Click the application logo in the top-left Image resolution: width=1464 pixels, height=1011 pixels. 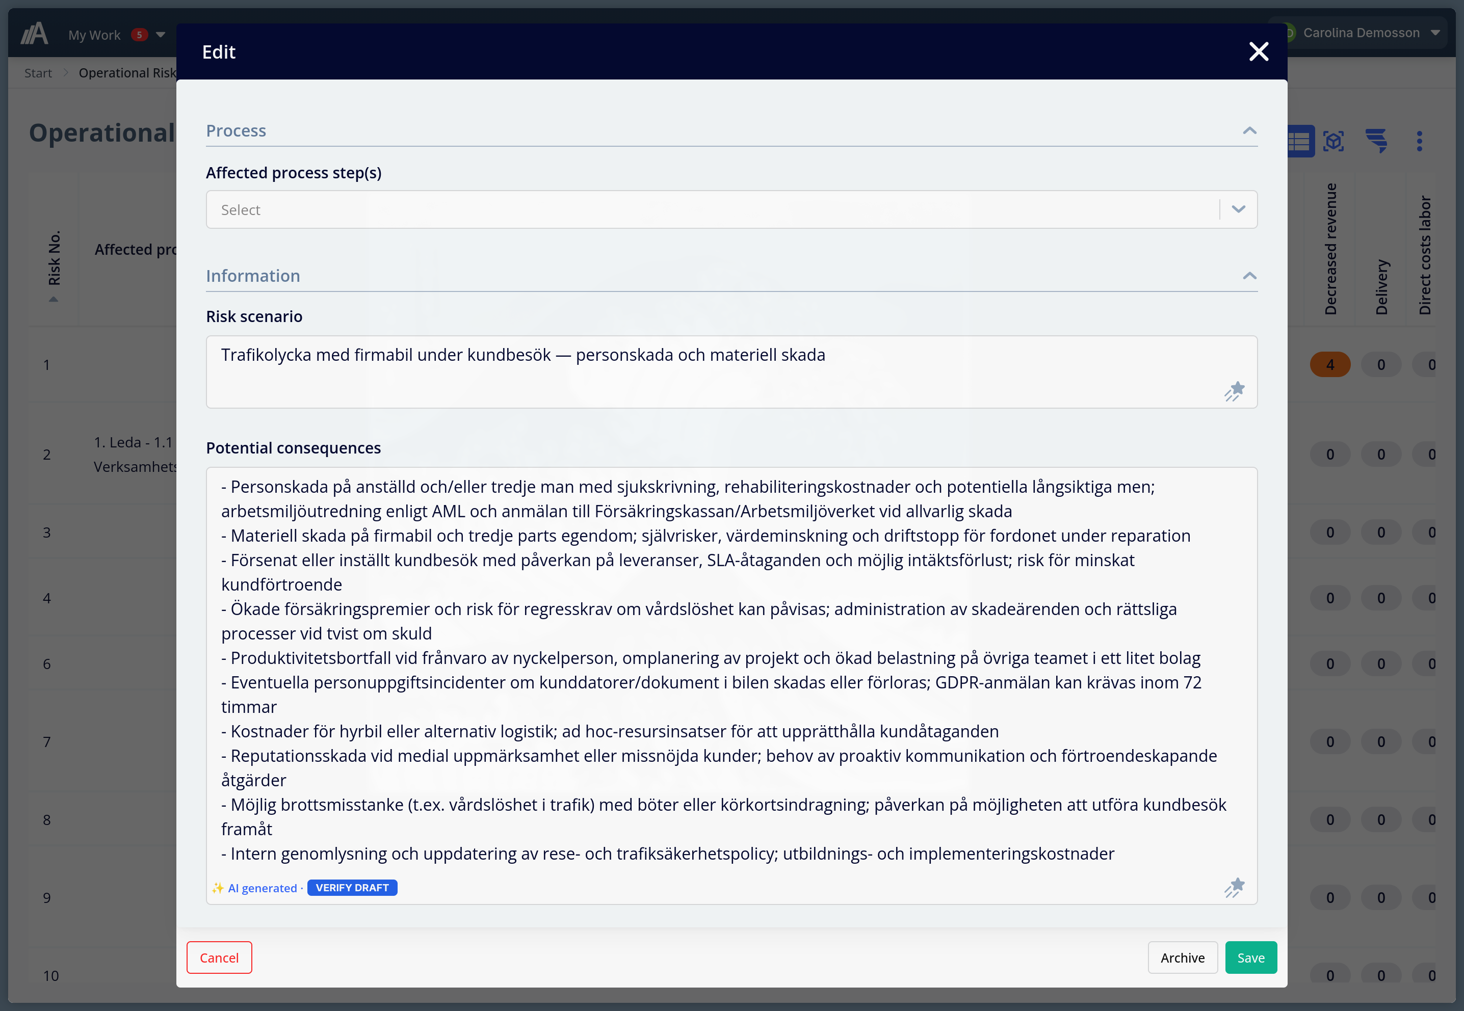click(34, 33)
